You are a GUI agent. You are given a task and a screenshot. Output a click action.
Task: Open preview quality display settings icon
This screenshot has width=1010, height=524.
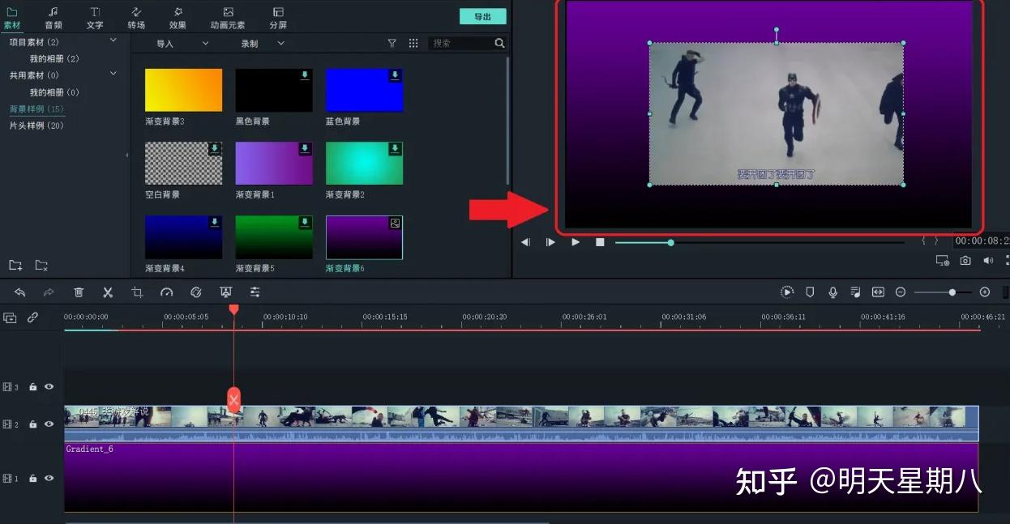pos(942,261)
